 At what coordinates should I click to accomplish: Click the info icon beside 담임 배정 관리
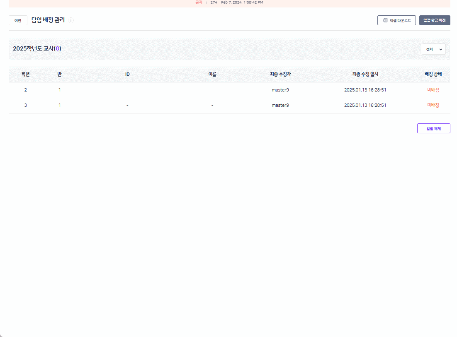71,20
